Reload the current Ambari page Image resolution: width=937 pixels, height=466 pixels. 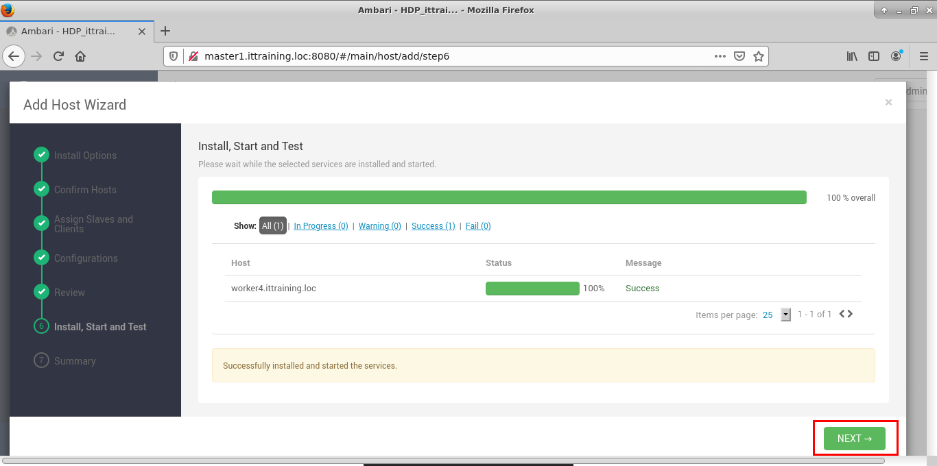pos(59,56)
